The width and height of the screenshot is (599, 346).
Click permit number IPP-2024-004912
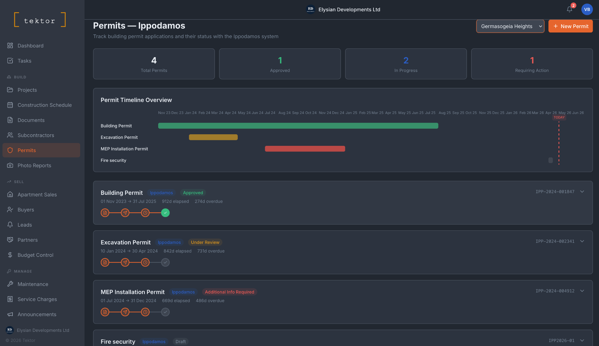click(x=555, y=291)
